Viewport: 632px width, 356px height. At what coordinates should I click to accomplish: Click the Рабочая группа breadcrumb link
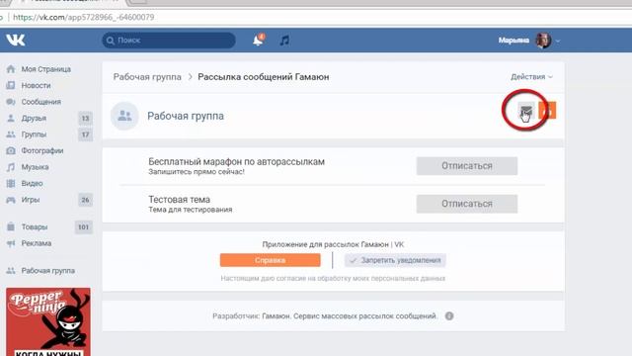147,77
